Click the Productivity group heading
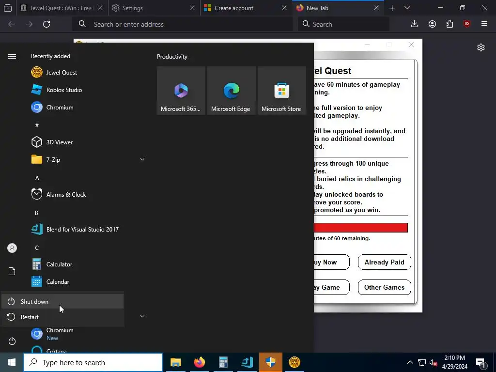The image size is (496, 372). (x=172, y=57)
